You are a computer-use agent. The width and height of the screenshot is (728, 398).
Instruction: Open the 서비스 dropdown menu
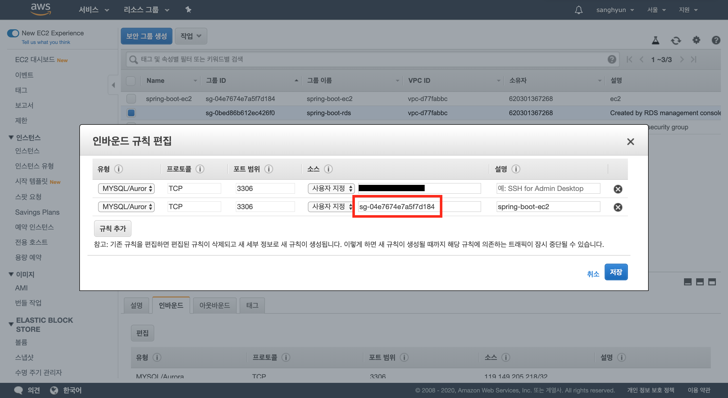click(x=94, y=10)
